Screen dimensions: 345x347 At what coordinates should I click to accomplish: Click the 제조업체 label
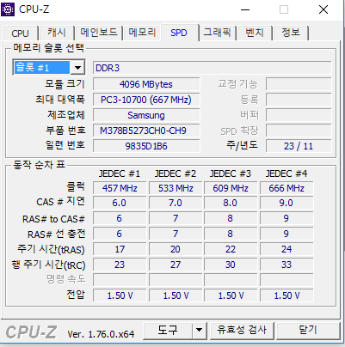coord(66,115)
